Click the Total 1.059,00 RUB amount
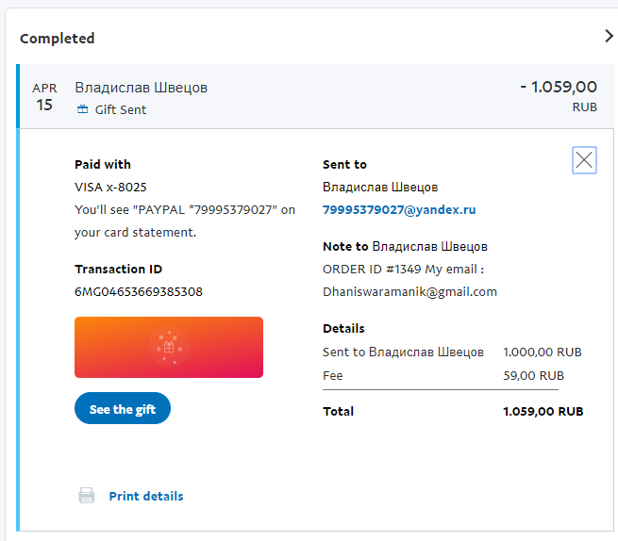618x541 pixels. pyautogui.click(x=543, y=411)
